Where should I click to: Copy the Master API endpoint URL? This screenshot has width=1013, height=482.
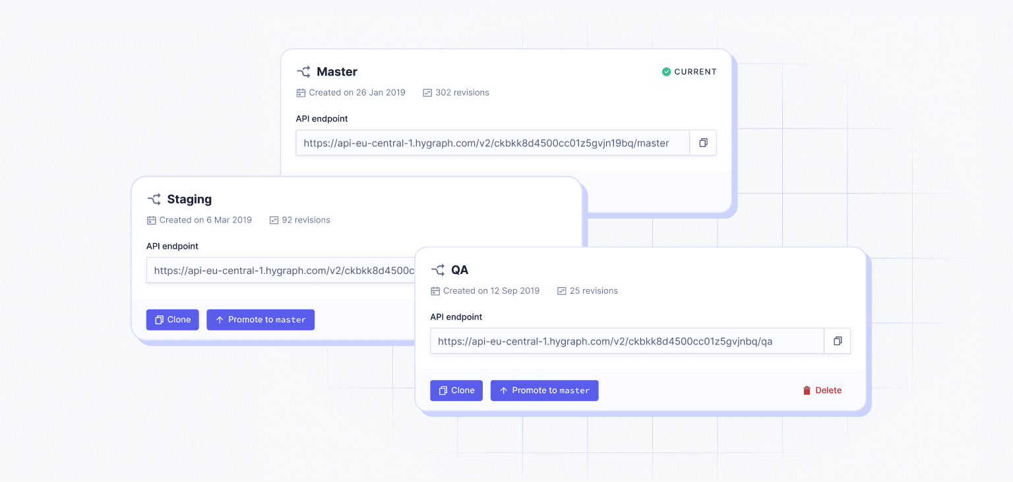pyautogui.click(x=703, y=143)
